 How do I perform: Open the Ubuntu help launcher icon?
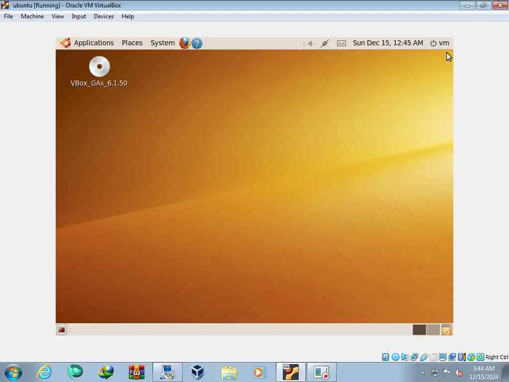point(197,43)
